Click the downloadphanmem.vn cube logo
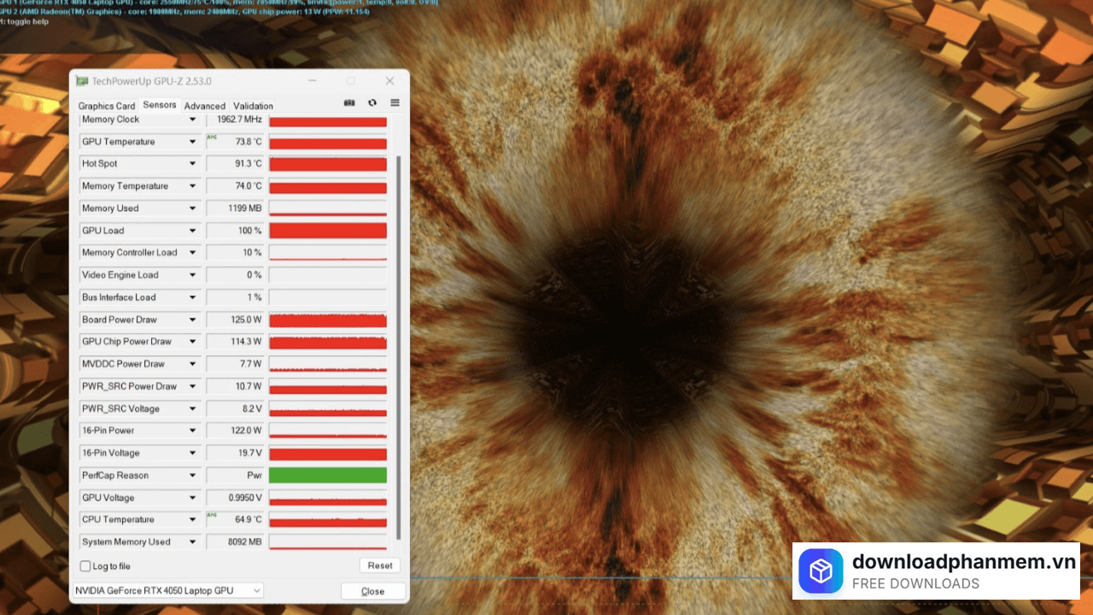 click(x=821, y=571)
